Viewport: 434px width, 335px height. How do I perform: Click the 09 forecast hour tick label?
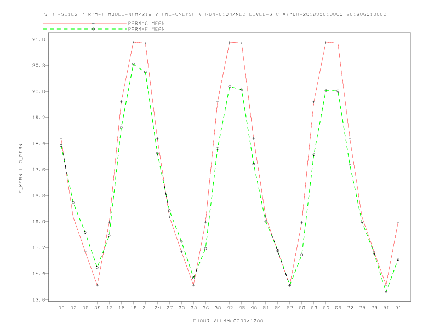(x=97, y=308)
